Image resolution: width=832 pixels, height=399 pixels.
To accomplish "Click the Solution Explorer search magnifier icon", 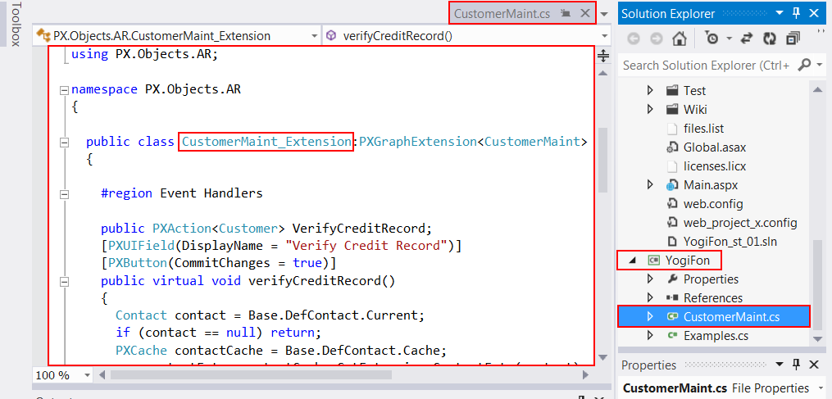I will coord(804,65).
